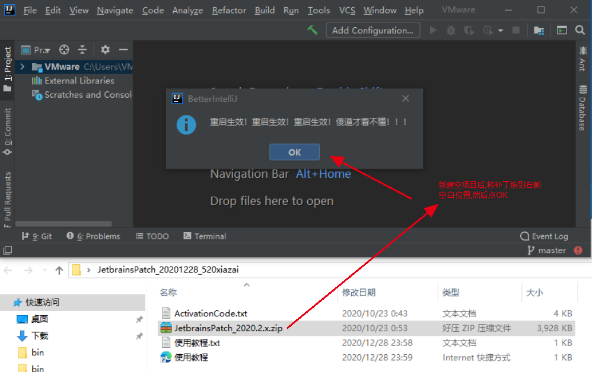Click the Select Opened File target icon
Image resolution: width=592 pixels, height=372 pixels.
(64, 50)
